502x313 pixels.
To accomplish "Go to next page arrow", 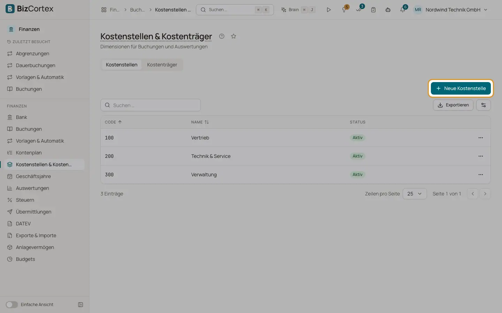I will [485, 194].
